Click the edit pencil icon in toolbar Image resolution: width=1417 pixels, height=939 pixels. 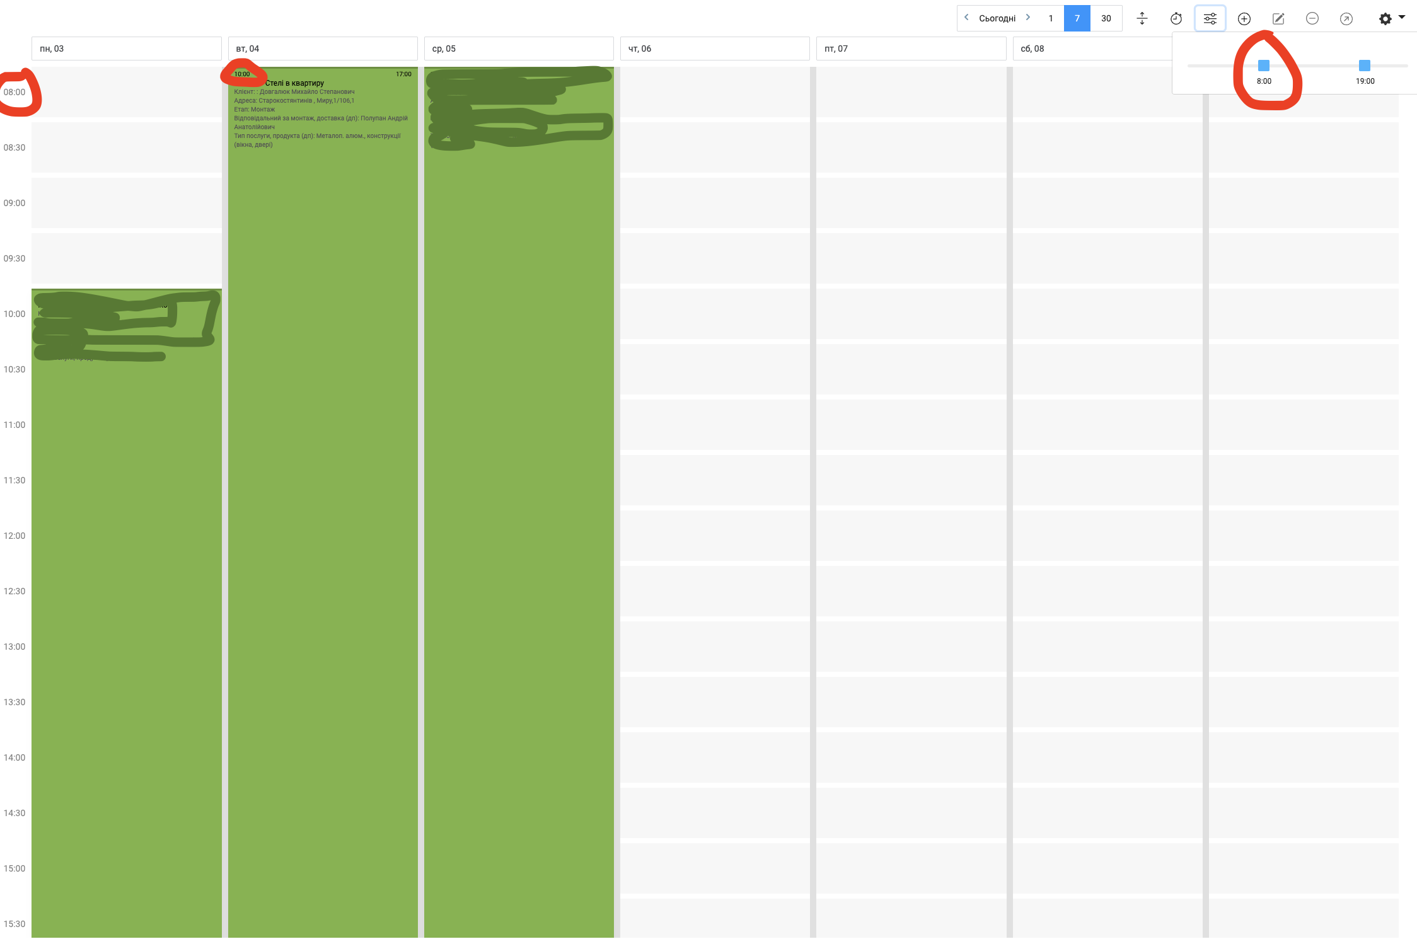(x=1278, y=18)
